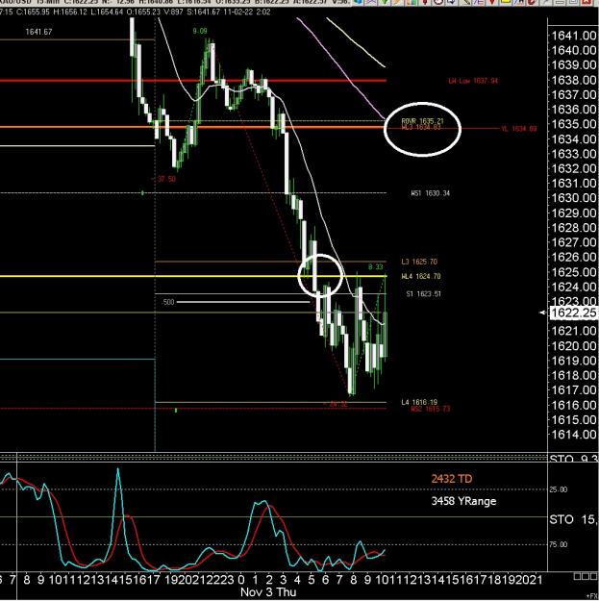The width and height of the screenshot is (599, 601).
Task: Click the green 9.09 swing label
Action: (200, 31)
